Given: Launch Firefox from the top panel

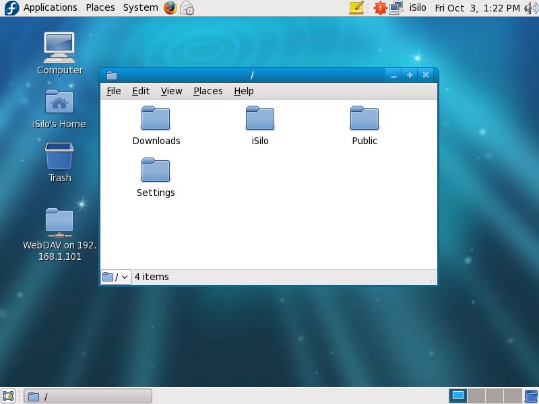Looking at the screenshot, I should pyautogui.click(x=170, y=8).
